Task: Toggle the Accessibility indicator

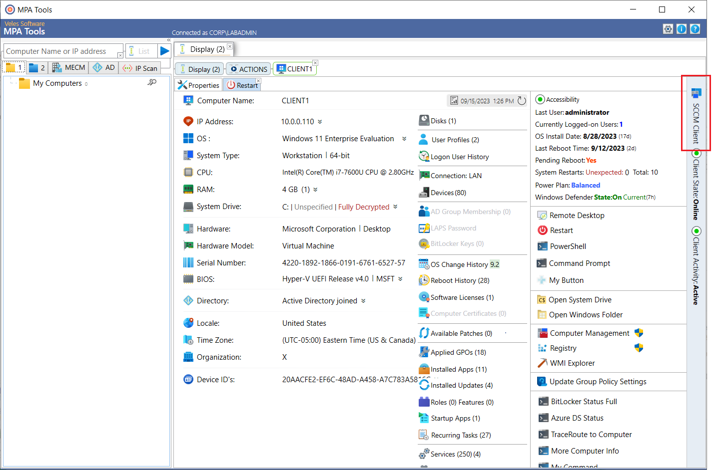Action: (540, 99)
